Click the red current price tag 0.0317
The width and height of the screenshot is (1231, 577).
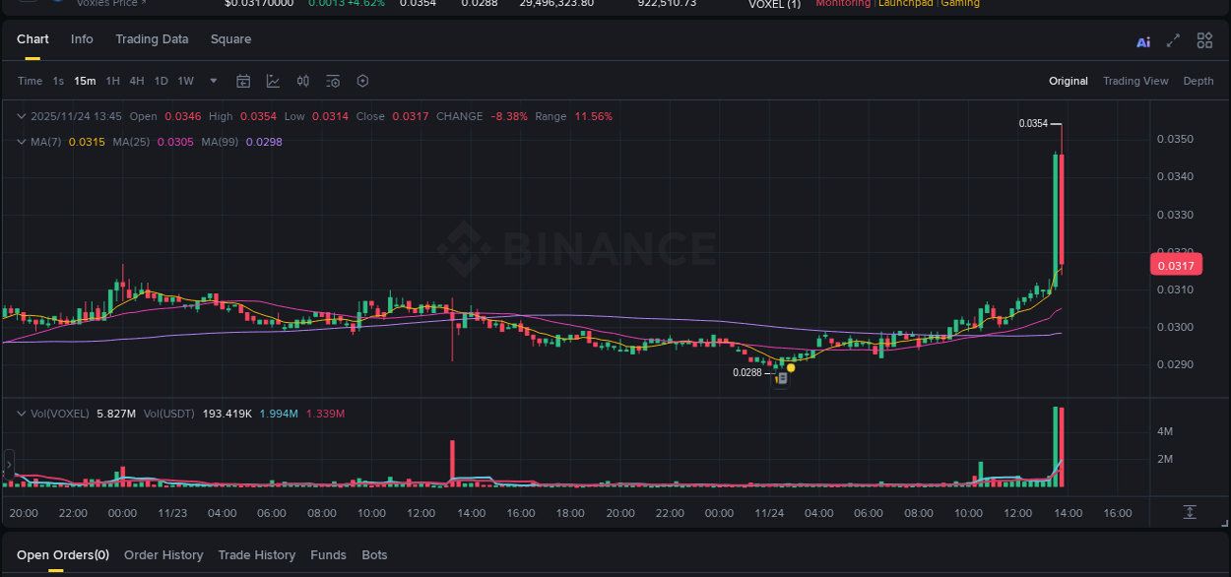point(1176,265)
